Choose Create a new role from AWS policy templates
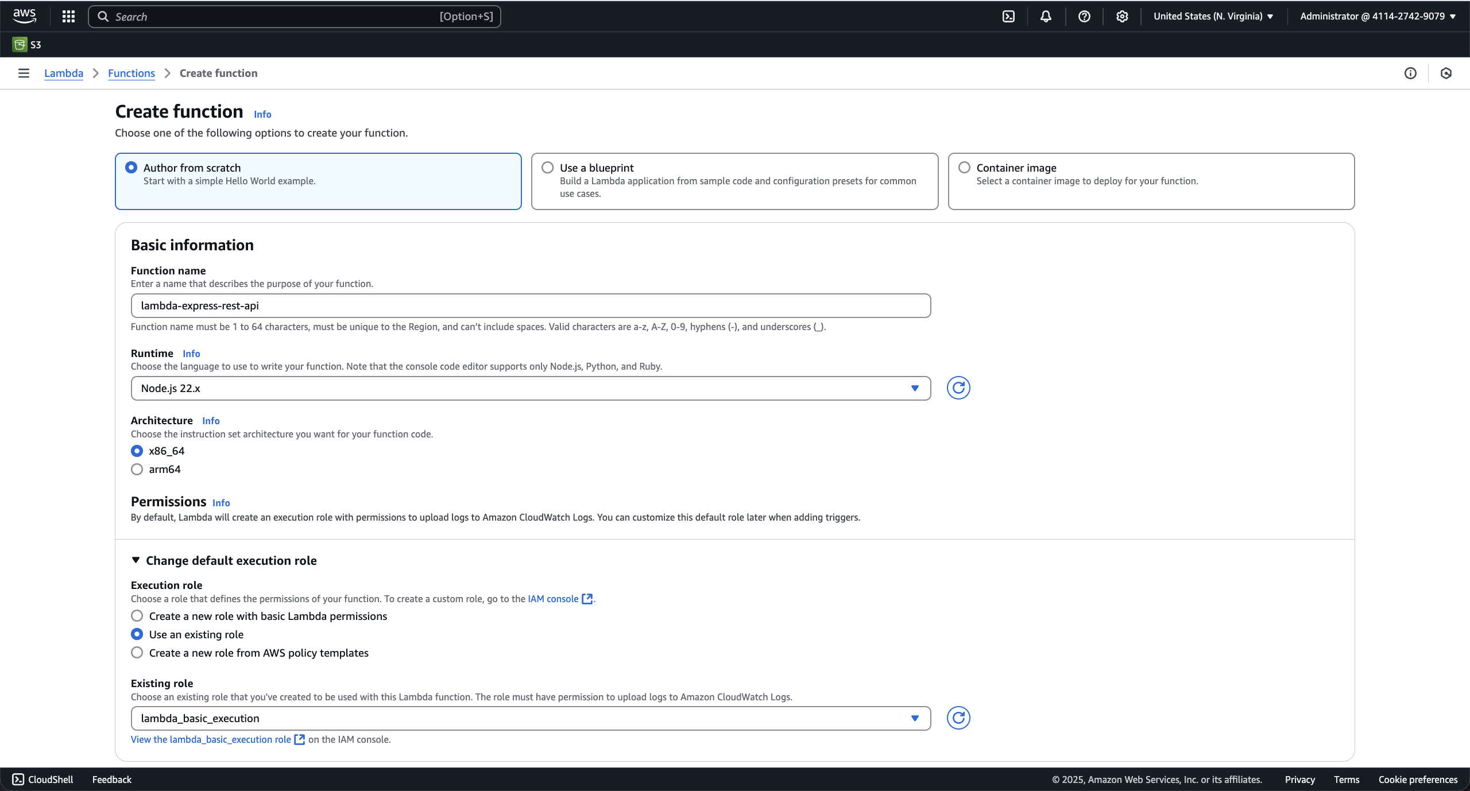Viewport: 1470px width, 791px height. (137, 653)
